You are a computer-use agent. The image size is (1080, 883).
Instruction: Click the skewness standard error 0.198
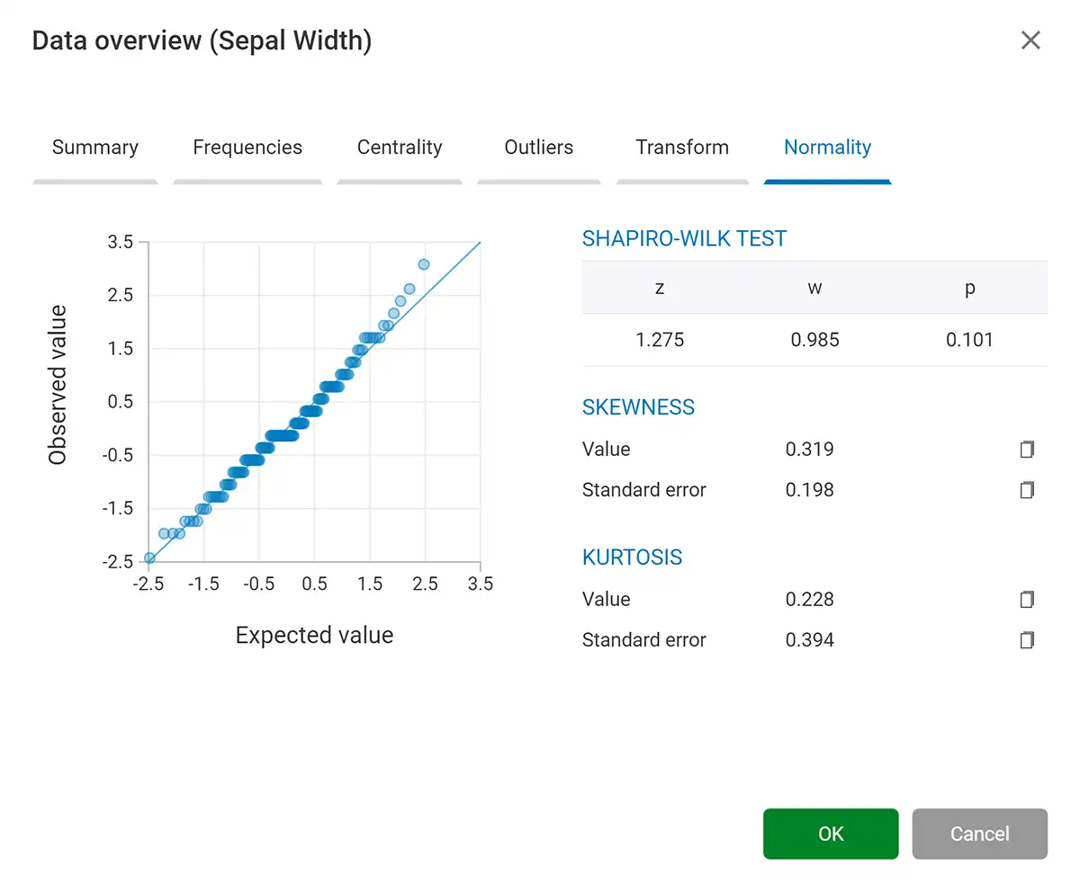coord(810,490)
